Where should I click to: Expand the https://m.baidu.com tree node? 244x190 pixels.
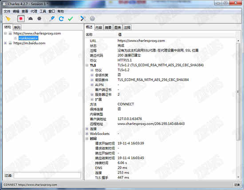click(5, 43)
